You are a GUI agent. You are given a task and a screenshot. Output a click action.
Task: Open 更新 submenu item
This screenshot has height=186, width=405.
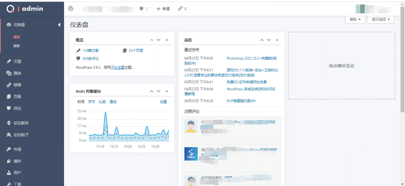(17, 46)
